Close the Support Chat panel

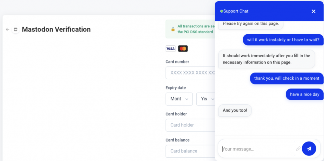pyautogui.click(x=313, y=11)
